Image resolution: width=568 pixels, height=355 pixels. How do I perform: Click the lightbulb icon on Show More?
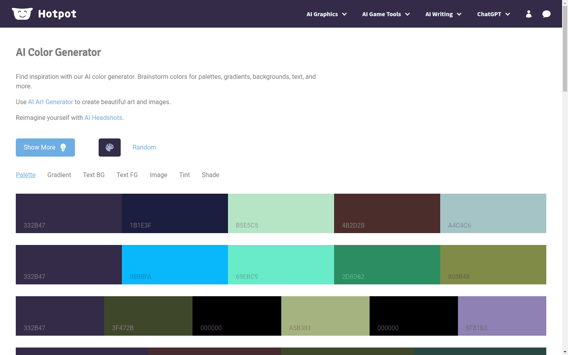click(x=63, y=147)
